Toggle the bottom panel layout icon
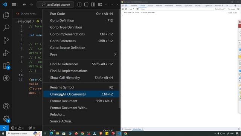 [86, 5]
